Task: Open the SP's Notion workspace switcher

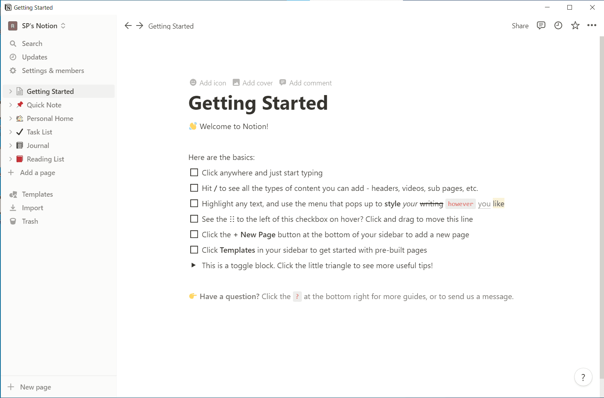Action: [x=37, y=26]
